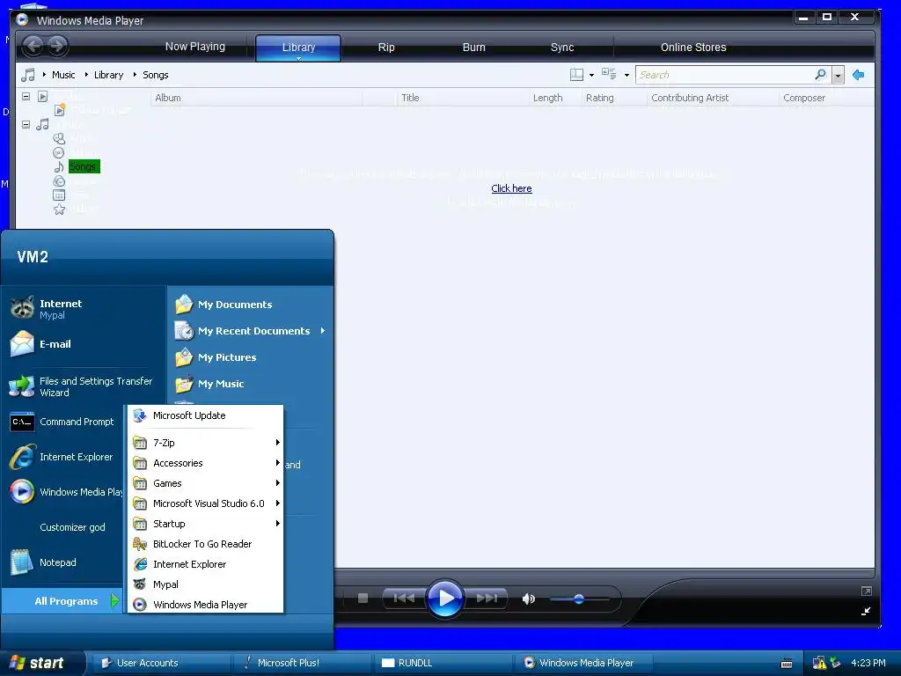Skip to previous track
Viewport: 901px width, 676px height.
tap(404, 599)
